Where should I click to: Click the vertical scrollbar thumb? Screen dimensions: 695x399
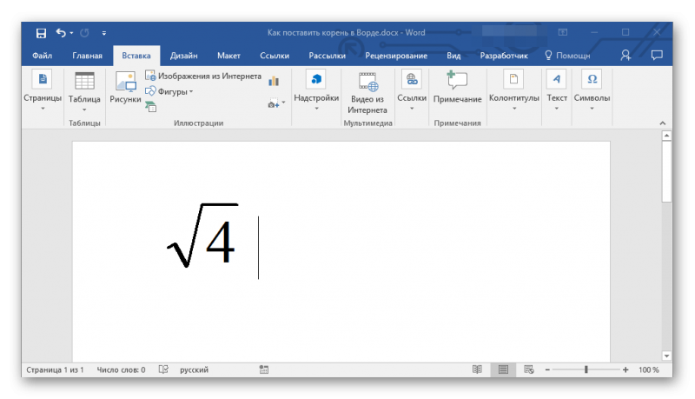[x=666, y=172]
